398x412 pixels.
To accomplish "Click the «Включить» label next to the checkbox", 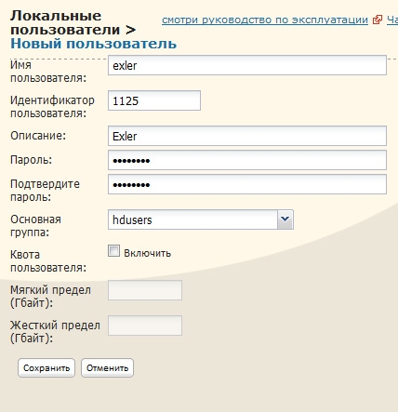I will (148, 253).
